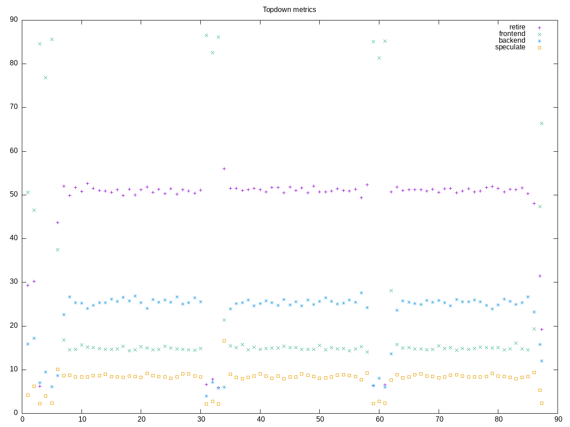Click the gray cross point near y=66 at far right
The height and width of the screenshot is (427, 570).
pyautogui.click(x=541, y=123)
